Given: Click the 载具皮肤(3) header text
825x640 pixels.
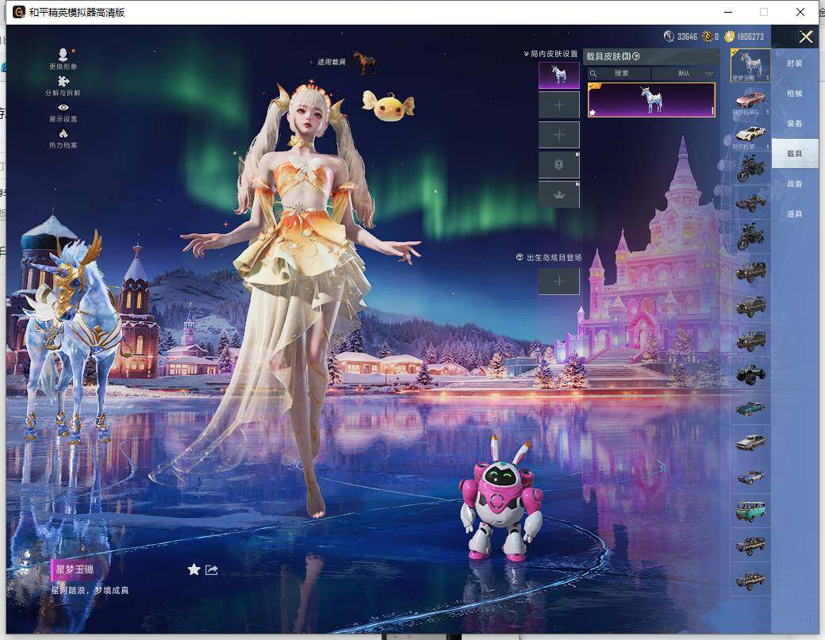Looking at the screenshot, I should 608,56.
